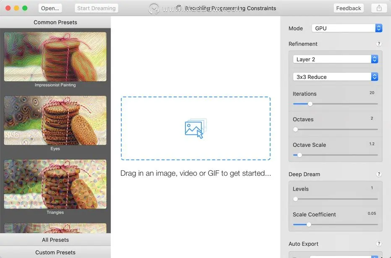Switch to the All Presets tab
The width and height of the screenshot is (391, 258).
click(55, 240)
